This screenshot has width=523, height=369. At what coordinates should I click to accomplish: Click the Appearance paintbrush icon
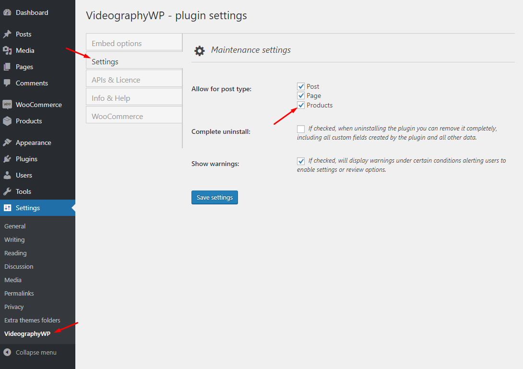coord(7,143)
